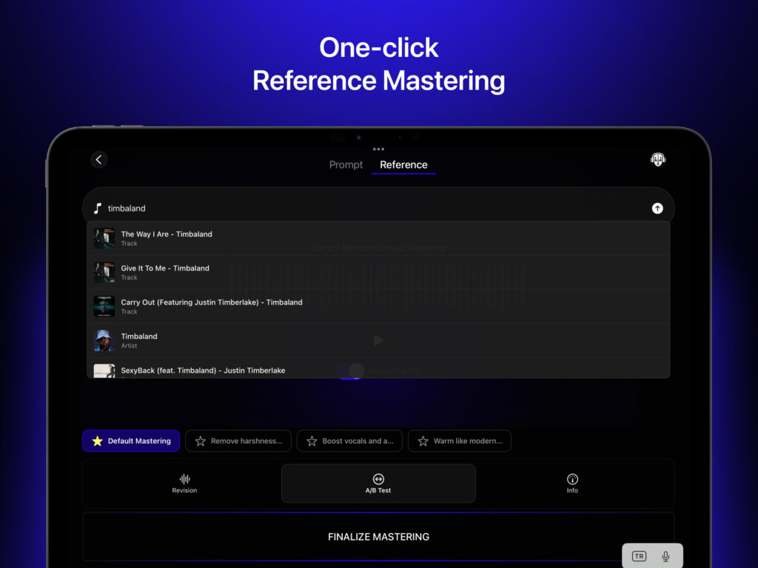Click the TR keyboard language icon
The width and height of the screenshot is (758, 568).
pyautogui.click(x=639, y=556)
